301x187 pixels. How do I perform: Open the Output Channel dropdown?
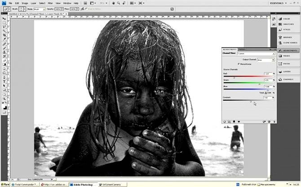(x=266, y=59)
